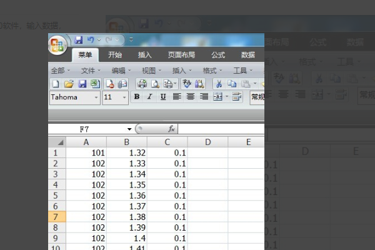This screenshot has width=375, height=250.
Task: Cut selection with the scissors icon
Action: coord(219,84)
